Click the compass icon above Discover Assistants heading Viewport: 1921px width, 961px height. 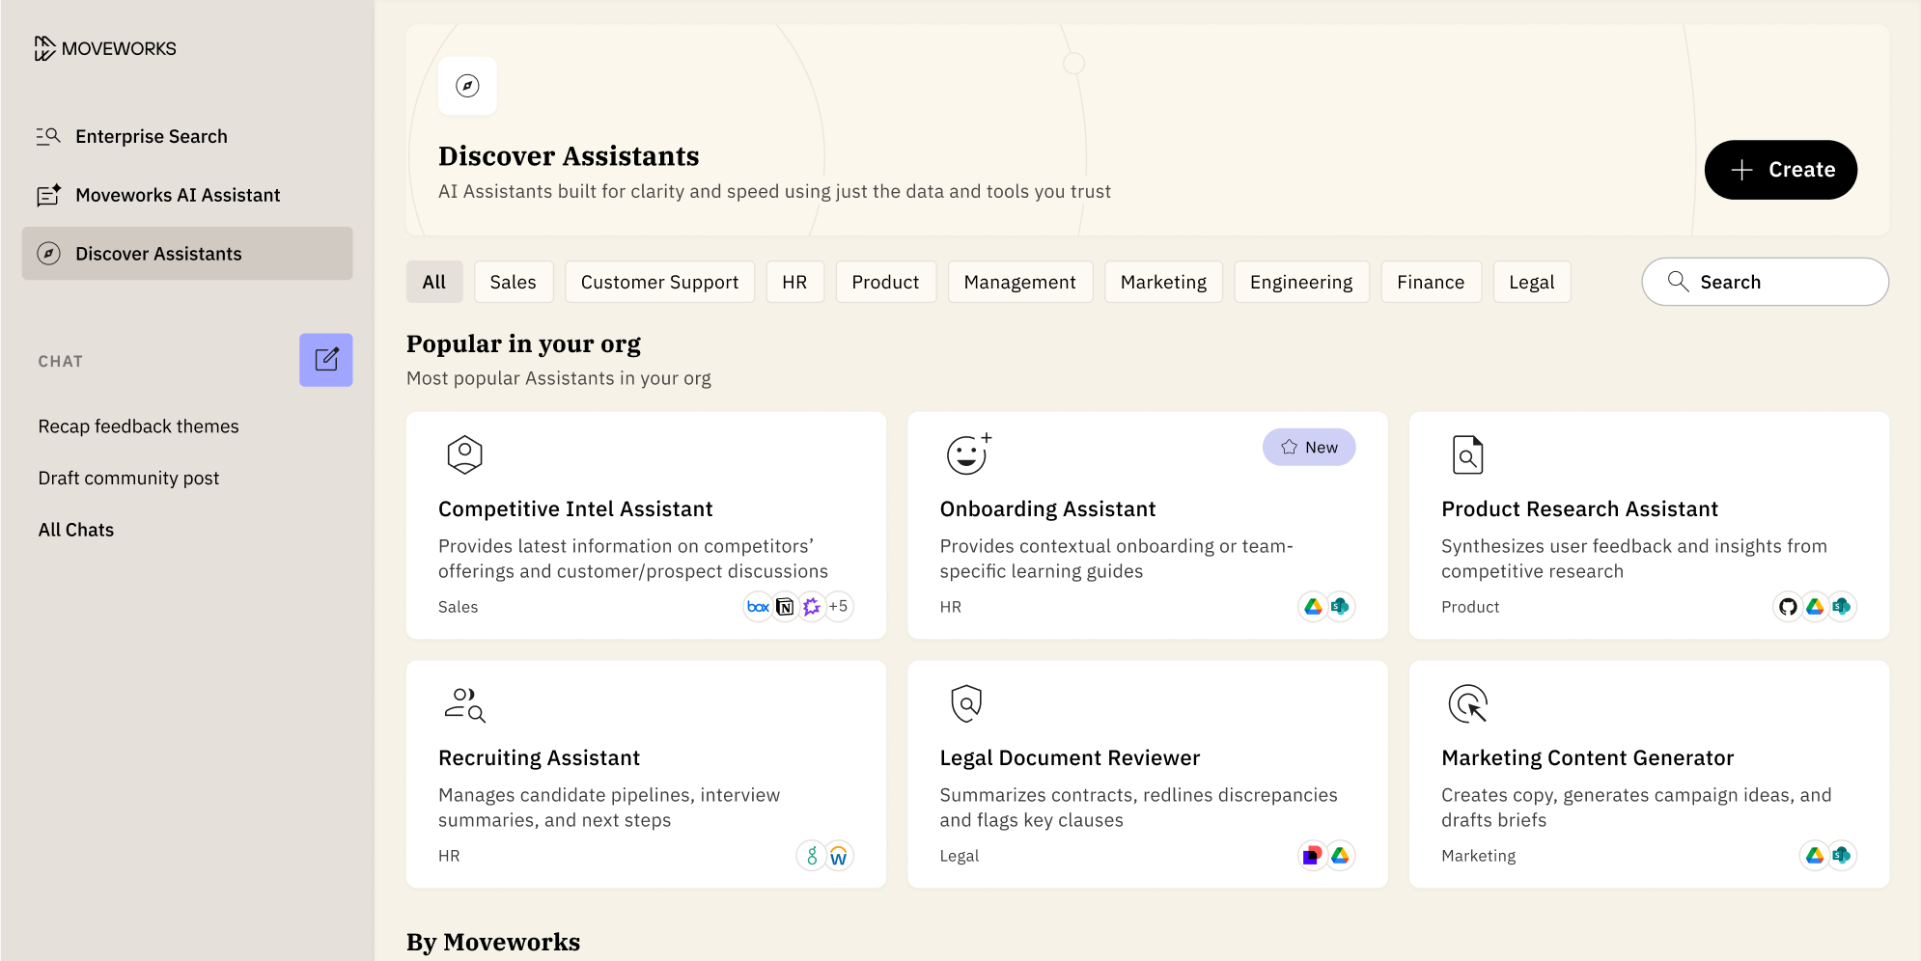click(467, 86)
